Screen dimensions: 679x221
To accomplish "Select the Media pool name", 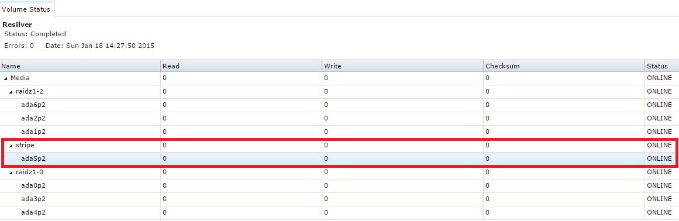I will (x=20, y=78).
